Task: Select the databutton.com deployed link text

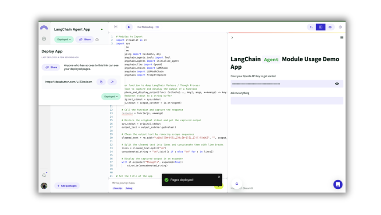Action: point(69,82)
